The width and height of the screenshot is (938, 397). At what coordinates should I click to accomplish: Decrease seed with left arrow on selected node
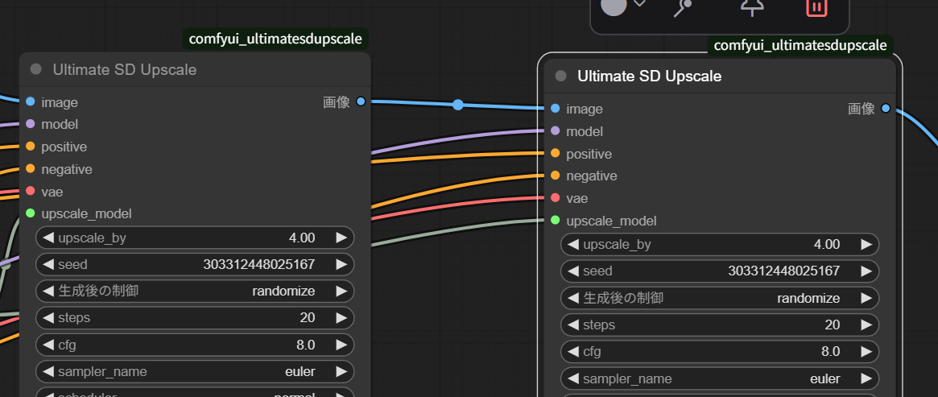(x=573, y=271)
